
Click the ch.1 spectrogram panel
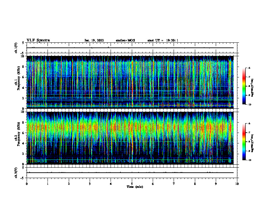(130, 82)
